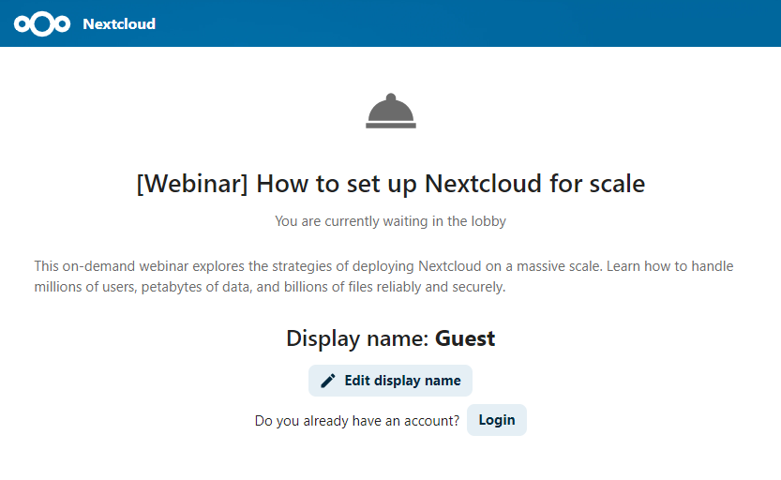781x480 pixels.
Task: Select the bold Guest display name
Action: click(x=465, y=338)
